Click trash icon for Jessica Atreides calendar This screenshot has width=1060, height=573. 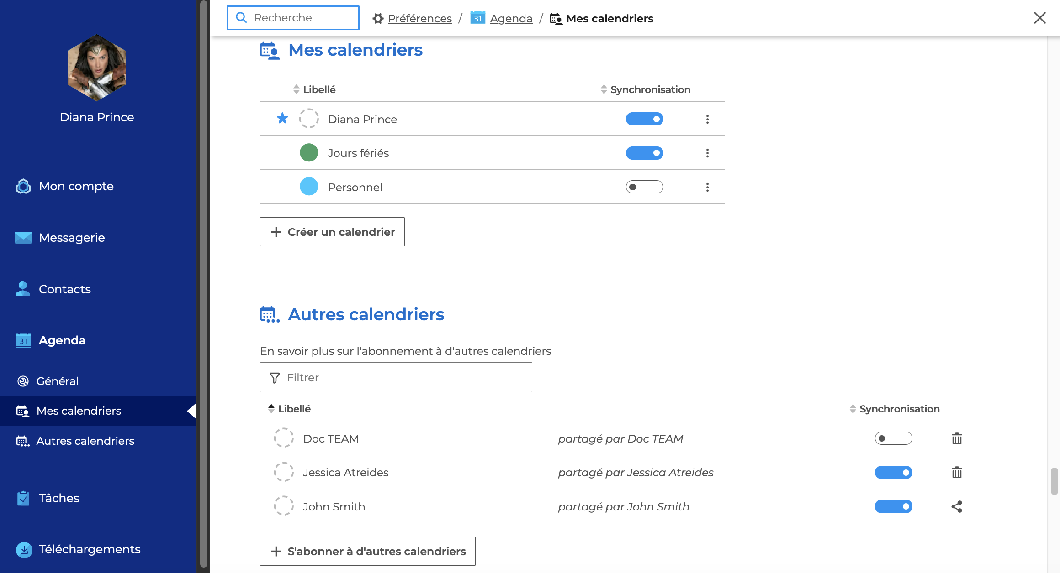[957, 472]
